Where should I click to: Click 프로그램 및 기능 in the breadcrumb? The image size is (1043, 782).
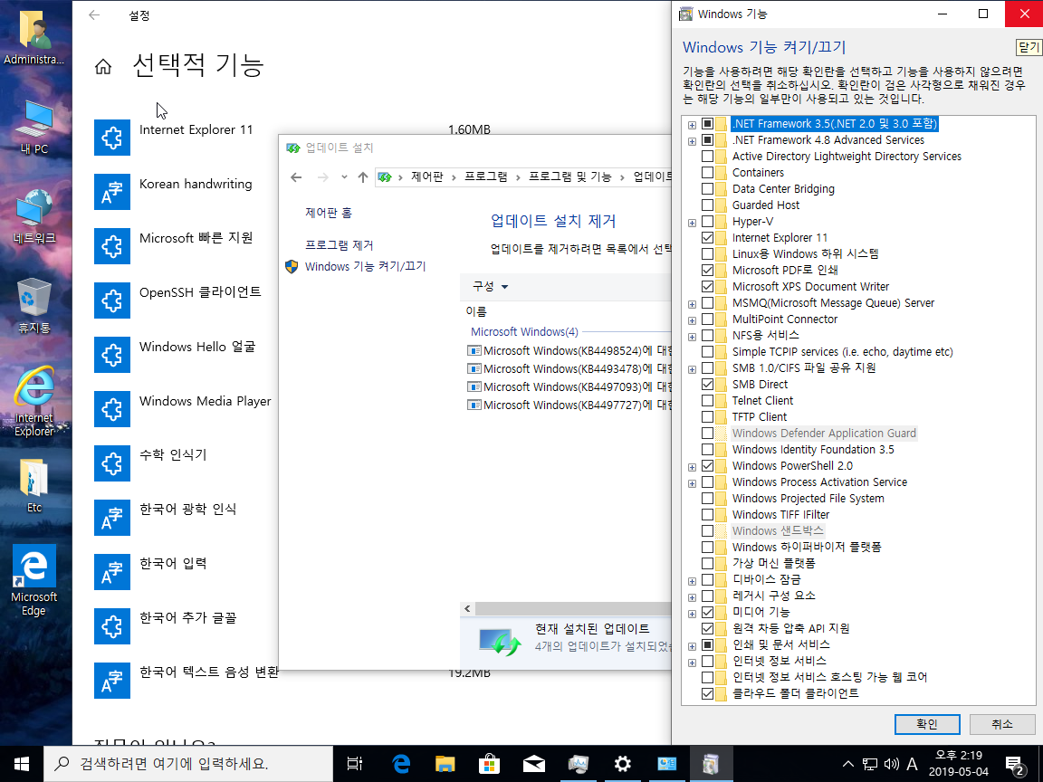click(570, 176)
